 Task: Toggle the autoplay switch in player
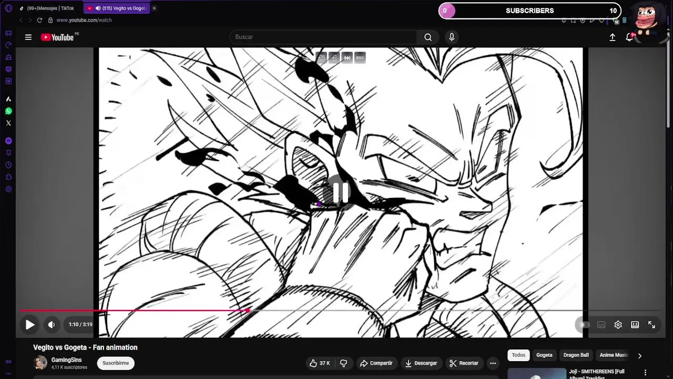(584, 325)
